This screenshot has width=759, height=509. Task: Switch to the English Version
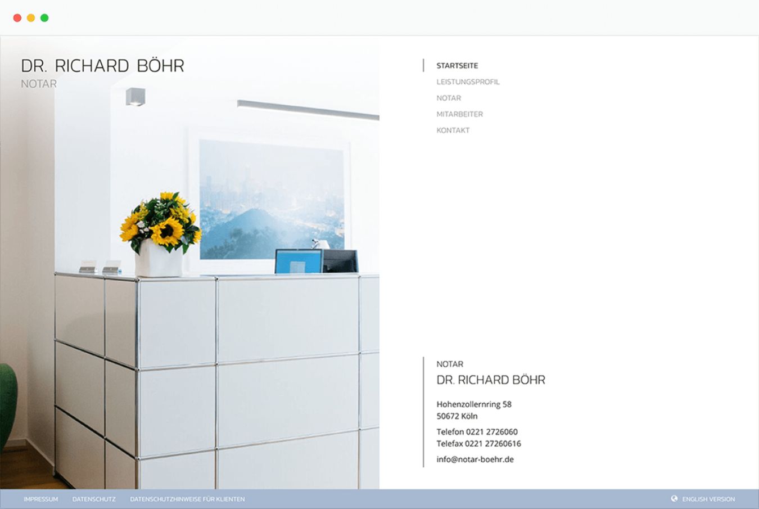[708, 499]
